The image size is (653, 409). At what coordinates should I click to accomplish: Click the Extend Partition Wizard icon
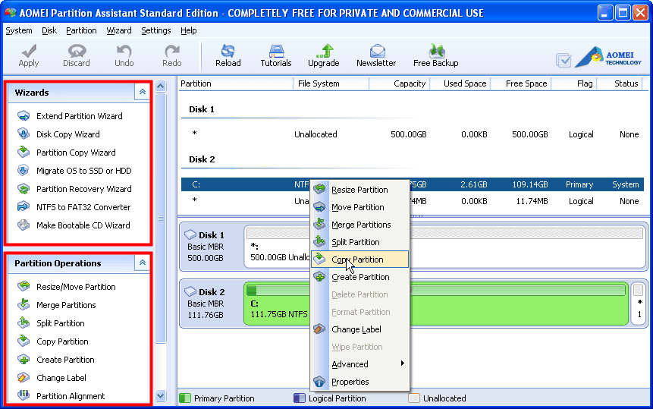pyautogui.click(x=24, y=116)
